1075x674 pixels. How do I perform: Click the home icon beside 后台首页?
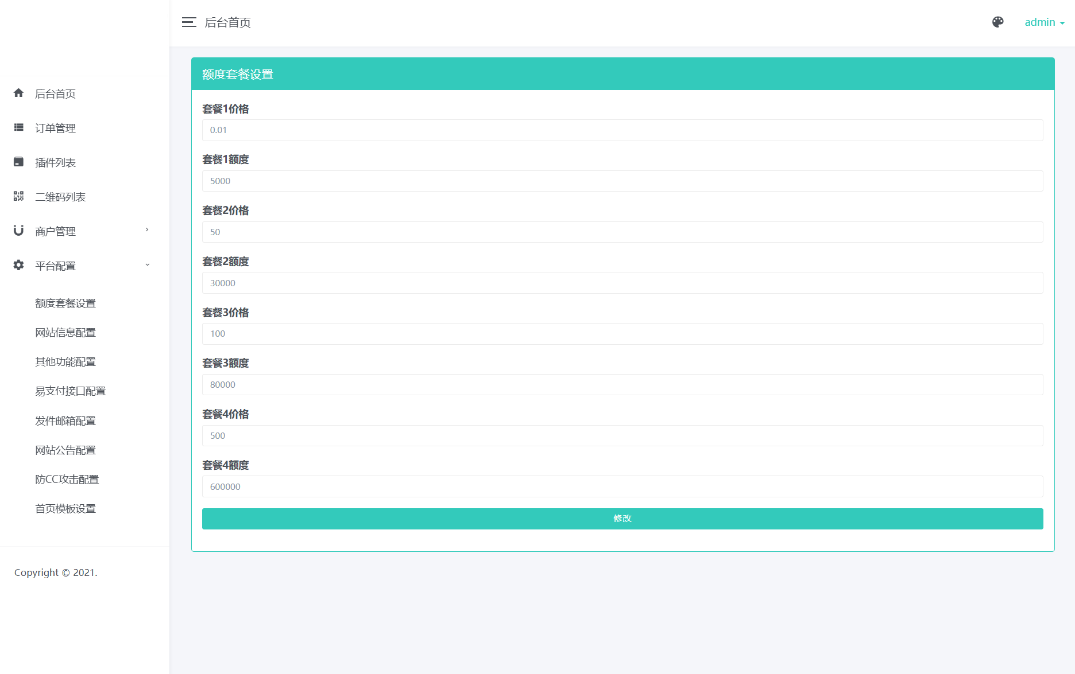click(x=19, y=93)
